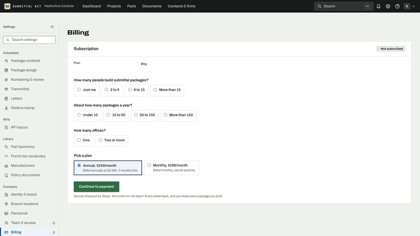This screenshot has height=236, width=420.
Task: Click the Personnel ID card icon
Action: click(6, 213)
